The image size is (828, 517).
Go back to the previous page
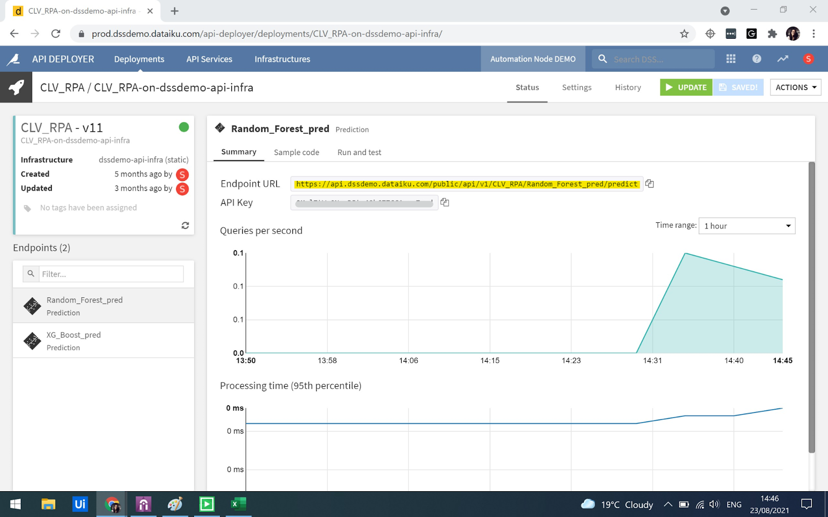click(14, 34)
